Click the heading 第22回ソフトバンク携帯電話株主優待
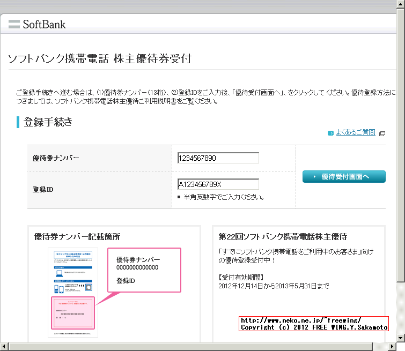This screenshot has height=351, width=405. click(283, 237)
